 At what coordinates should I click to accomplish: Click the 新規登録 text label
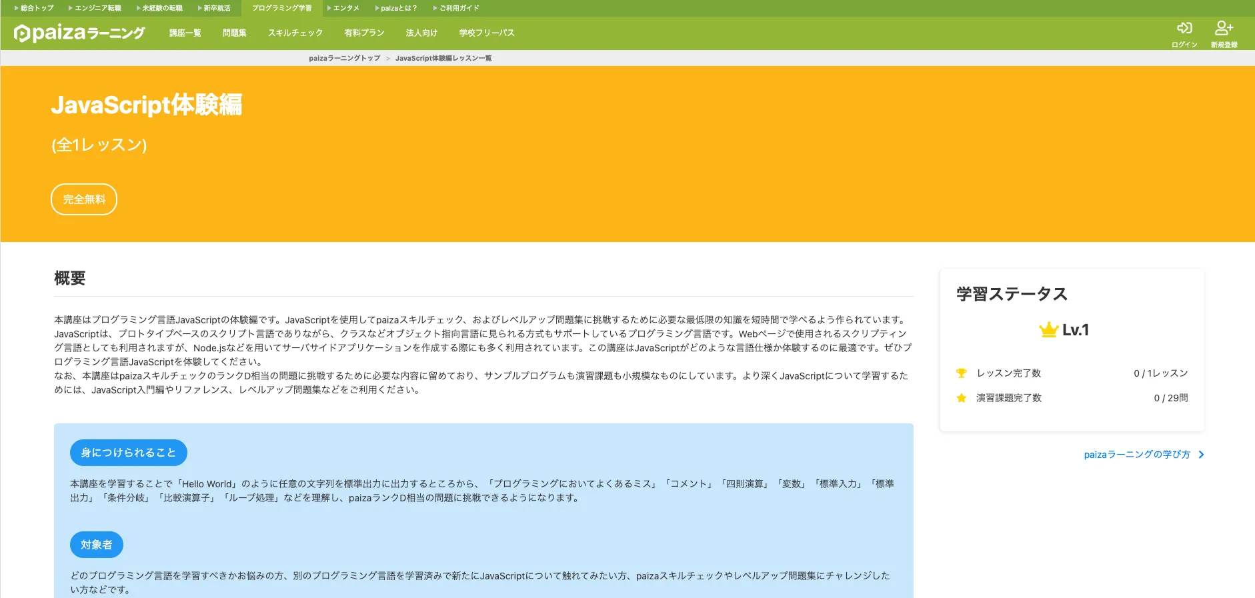coord(1224,45)
